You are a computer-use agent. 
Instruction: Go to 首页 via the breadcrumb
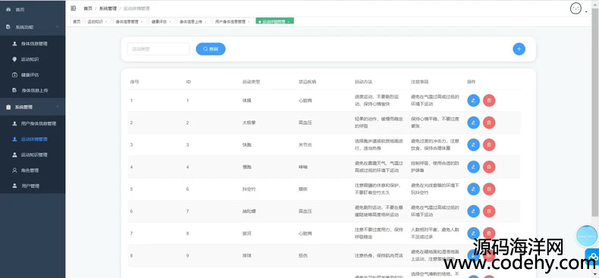(x=88, y=8)
